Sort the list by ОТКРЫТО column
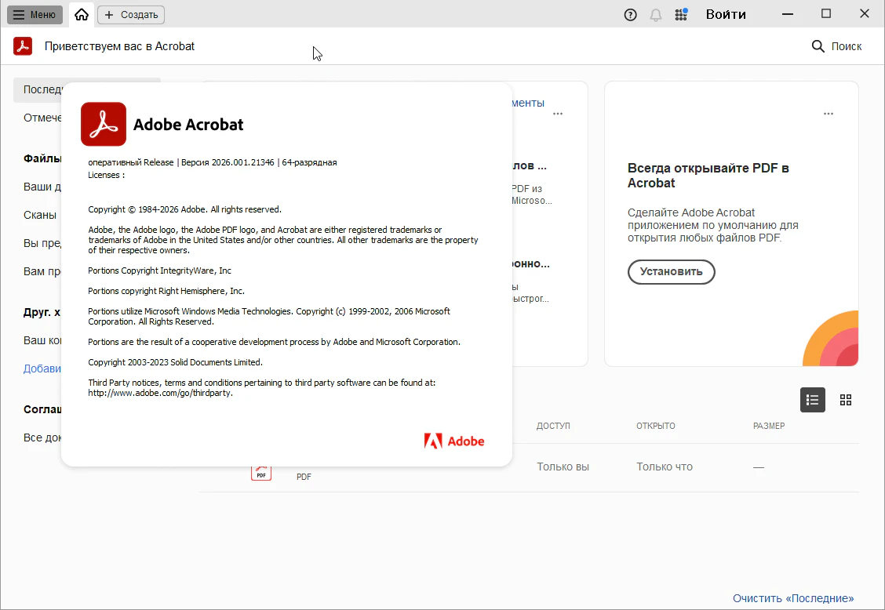885x610 pixels. 655,426
